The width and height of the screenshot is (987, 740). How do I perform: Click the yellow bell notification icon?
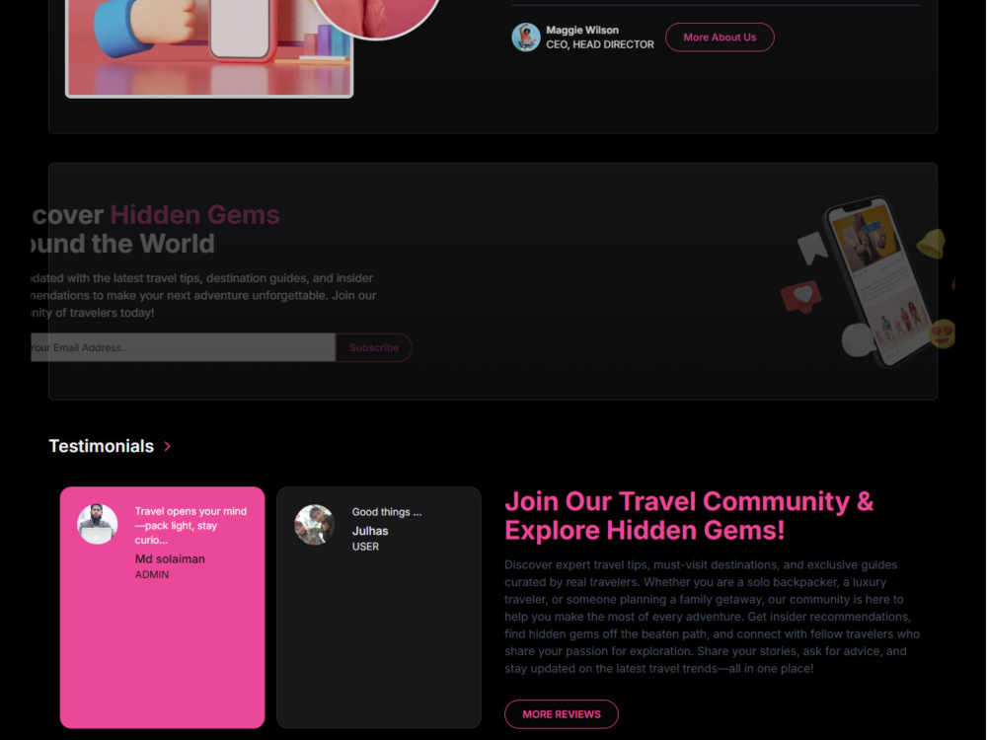click(931, 243)
